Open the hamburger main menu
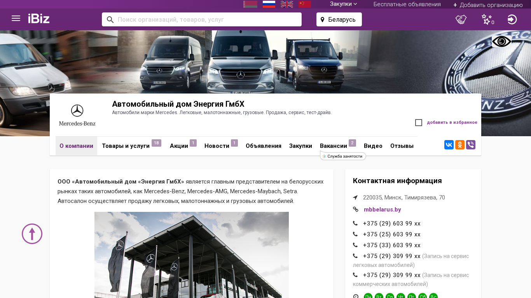Image resolution: width=531 pixels, height=298 pixels. click(x=16, y=18)
